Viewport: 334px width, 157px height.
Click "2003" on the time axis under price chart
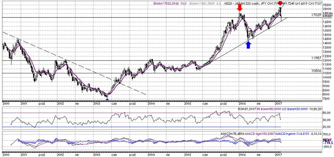click(x=97, y=104)
